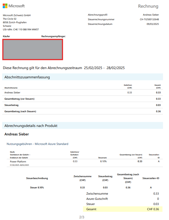The width and height of the screenshot is (169, 220).
Task: Click the 'Steuerbeschreibung' column header
Action: pos(37,178)
